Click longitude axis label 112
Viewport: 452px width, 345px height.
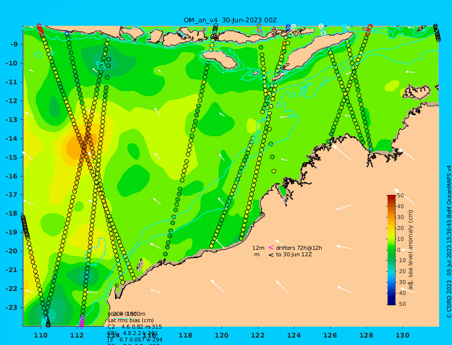point(77,335)
